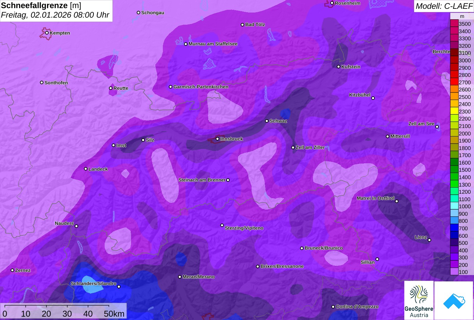Click the Kufstein marker dot
The image size is (474, 320).
[x=338, y=67]
